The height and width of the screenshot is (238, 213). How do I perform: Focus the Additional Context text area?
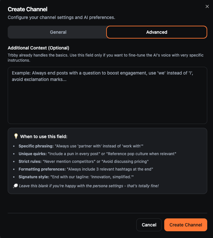[x=107, y=95]
